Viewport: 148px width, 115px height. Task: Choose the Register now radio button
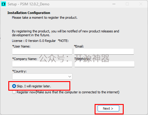14,92
